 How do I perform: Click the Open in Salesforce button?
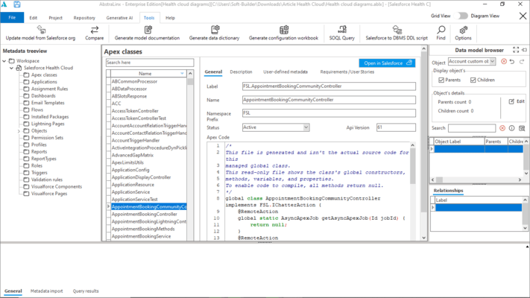pyautogui.click(x=388, y=63)
